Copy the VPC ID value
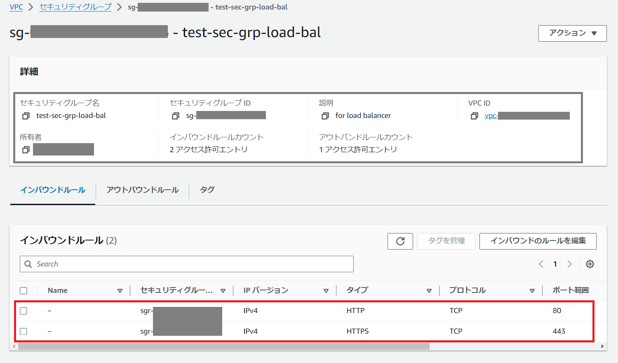The image size is (618, 363). coord(475,116)
